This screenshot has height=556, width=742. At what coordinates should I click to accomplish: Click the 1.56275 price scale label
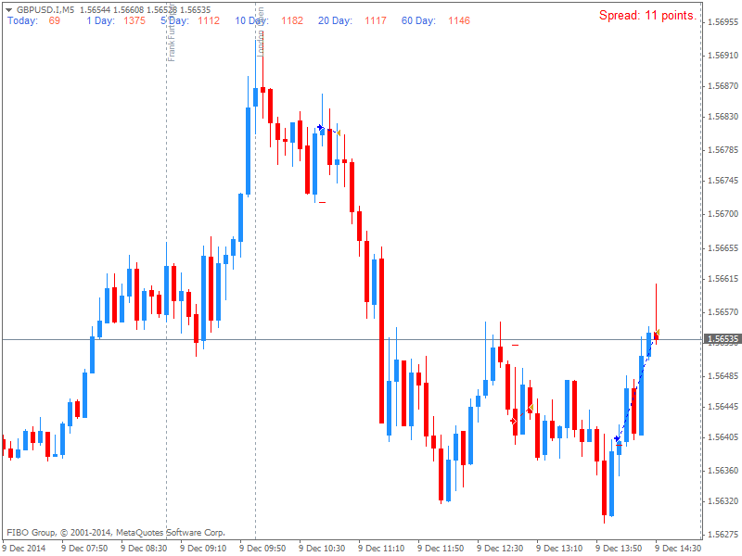pyautogui.click(x=723, y=535)
